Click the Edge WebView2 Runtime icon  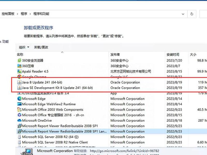tap(19, 104)
